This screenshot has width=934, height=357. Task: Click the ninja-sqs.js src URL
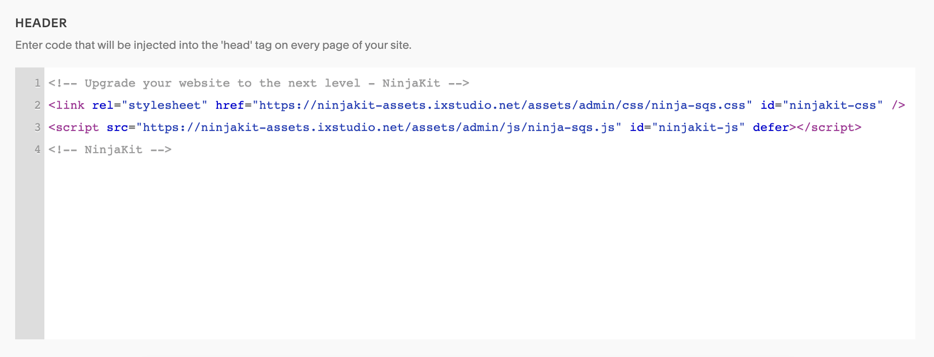(378, 127)
